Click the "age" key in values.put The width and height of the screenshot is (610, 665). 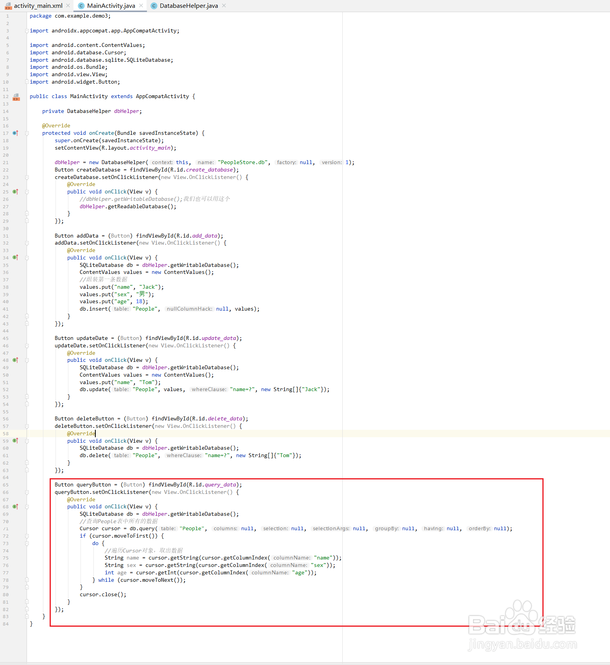click(x=122, y=302)
